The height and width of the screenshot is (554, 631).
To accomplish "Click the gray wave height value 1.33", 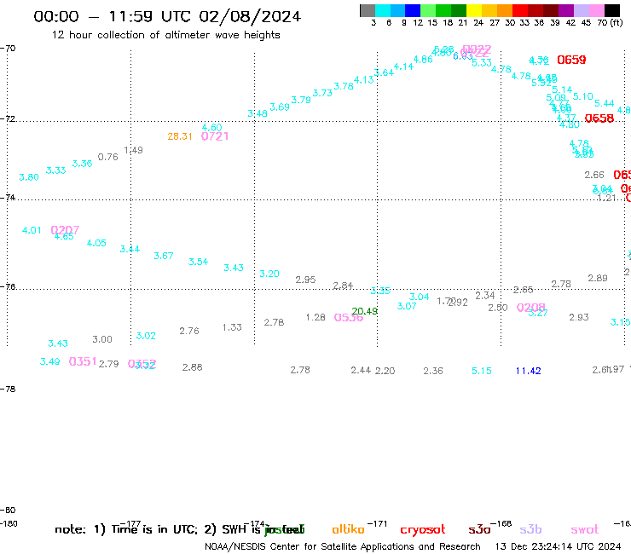I will 232,327.
